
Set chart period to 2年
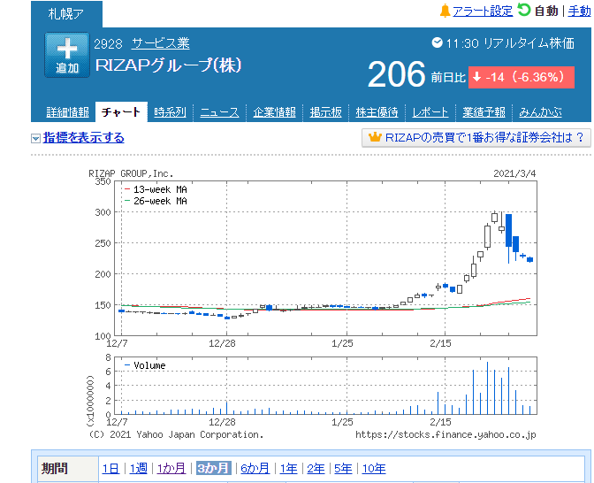316,469
